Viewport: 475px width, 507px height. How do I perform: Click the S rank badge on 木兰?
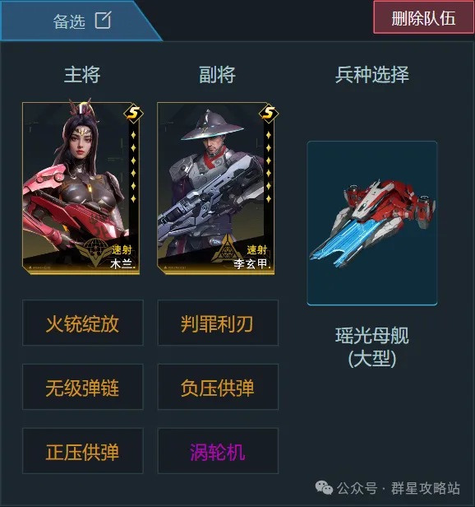pyautogui.click(x=133, y=113)
